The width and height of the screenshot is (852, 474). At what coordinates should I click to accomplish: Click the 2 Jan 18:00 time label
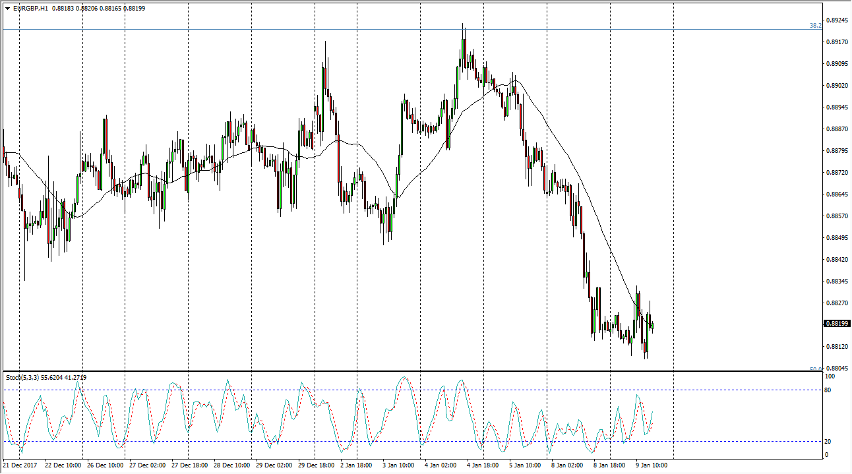[357, 465]
